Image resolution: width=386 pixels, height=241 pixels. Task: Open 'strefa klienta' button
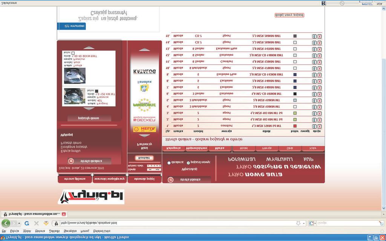(x=189, y=180)
